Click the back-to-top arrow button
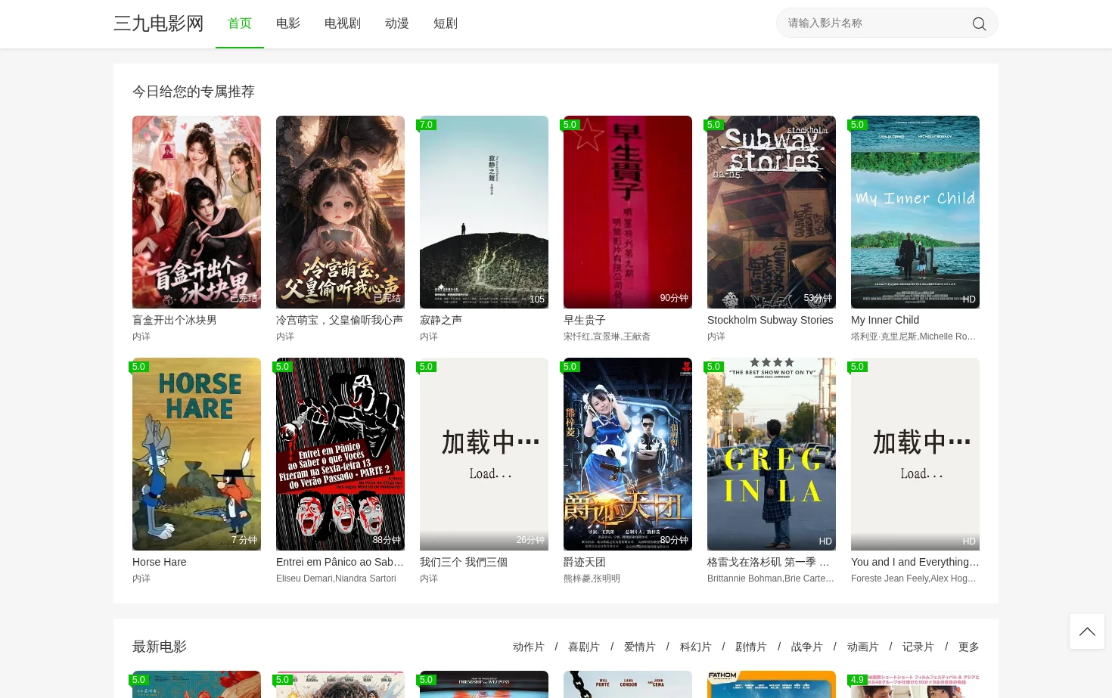The width and height of the screenshot is (1112, 698). point(1087,631)
